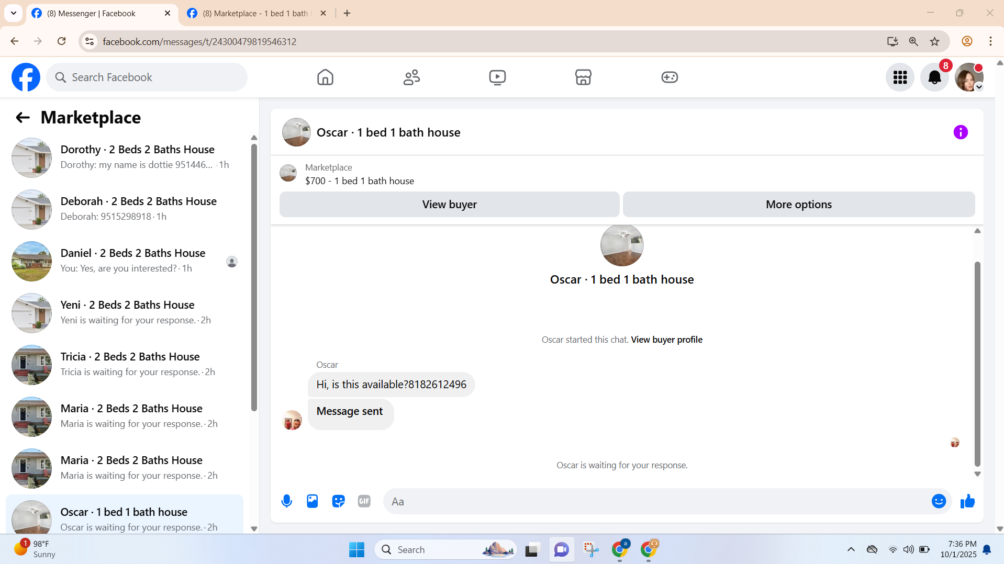Open the Facebook home logo
Image resolution: width=1004 pixels, height=564 pixels.
pos(26,77)
